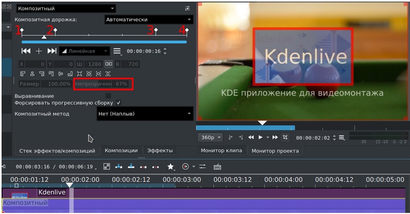Image resolution: width=410 pixels, height=214 pixels.
Task: Jump to next keyframe button
Action: (52, 51)
